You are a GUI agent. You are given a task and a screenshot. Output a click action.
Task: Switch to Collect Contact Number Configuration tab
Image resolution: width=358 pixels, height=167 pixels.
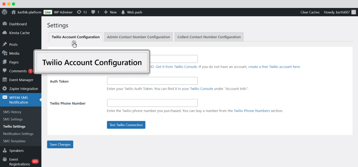209,37
